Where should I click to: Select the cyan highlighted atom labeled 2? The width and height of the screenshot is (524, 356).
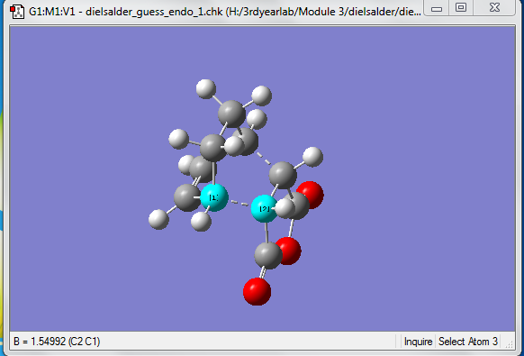coord(264,209)
